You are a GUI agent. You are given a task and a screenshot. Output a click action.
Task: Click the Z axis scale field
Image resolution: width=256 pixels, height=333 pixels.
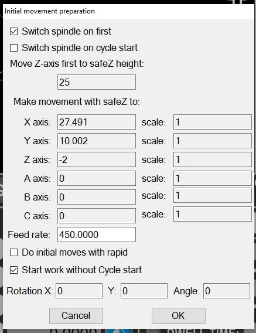(213, 159)
